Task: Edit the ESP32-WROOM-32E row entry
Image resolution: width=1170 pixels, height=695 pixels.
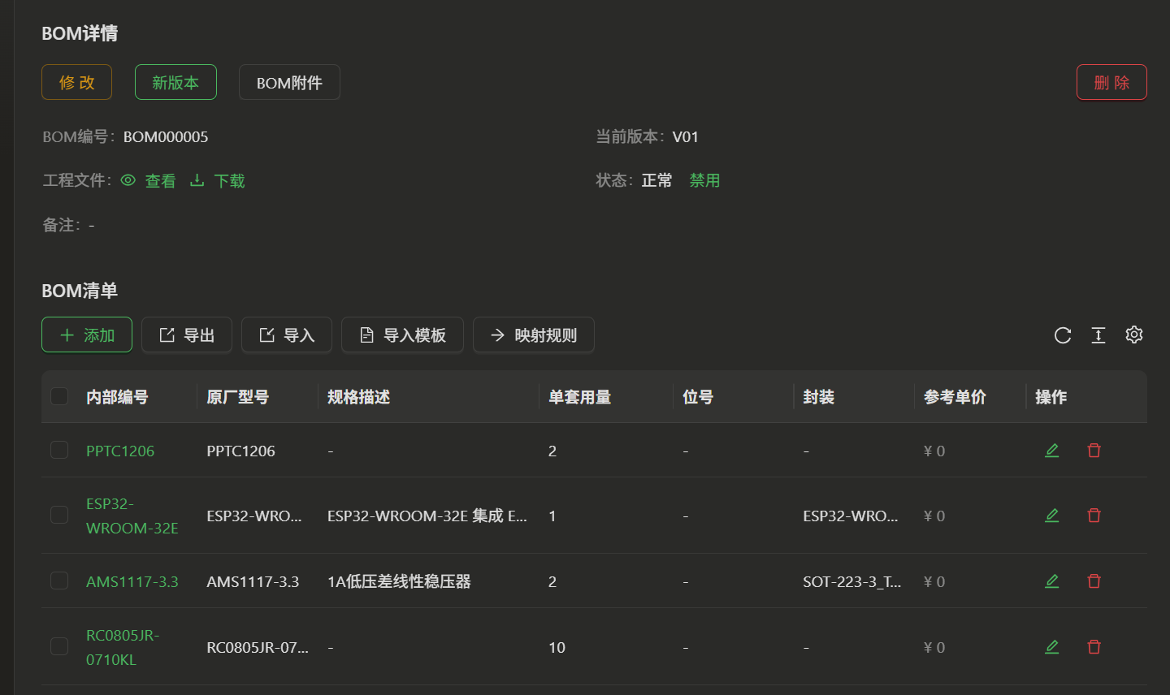Action: [x=1051, y=516]
